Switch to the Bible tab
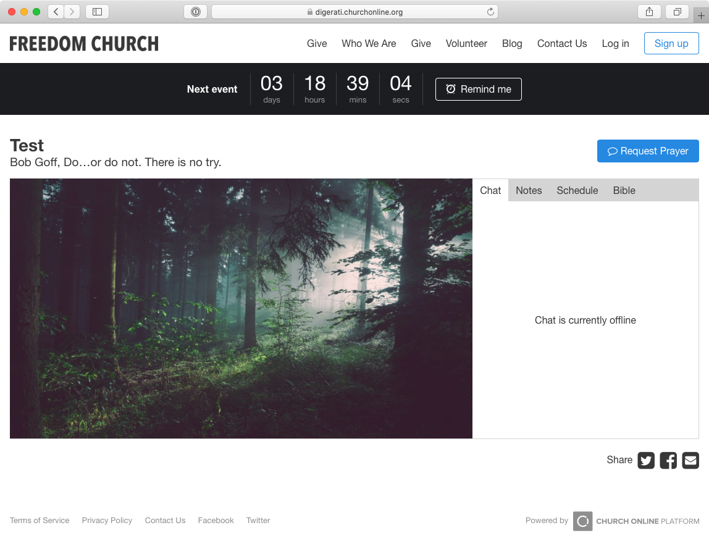Image resolution: width=709 pixels, height=541 pixels. tap(624, 190)
